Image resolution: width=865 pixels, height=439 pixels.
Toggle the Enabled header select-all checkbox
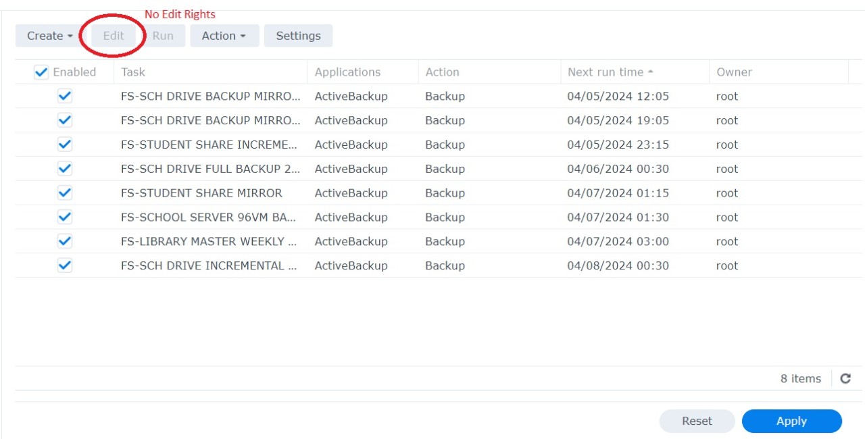41,72
